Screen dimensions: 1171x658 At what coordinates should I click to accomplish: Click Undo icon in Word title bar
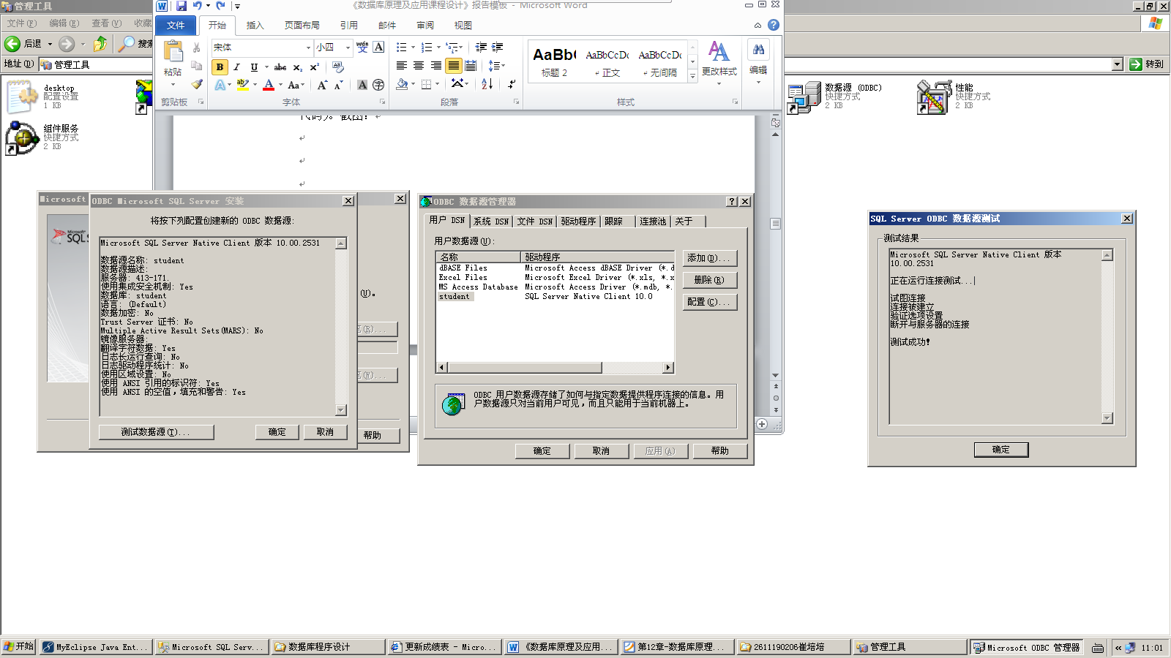pyautogui.click(x=197, y=6)
